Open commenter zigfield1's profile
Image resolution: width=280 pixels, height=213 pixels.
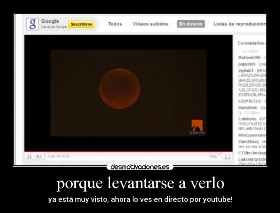[246, 70]
